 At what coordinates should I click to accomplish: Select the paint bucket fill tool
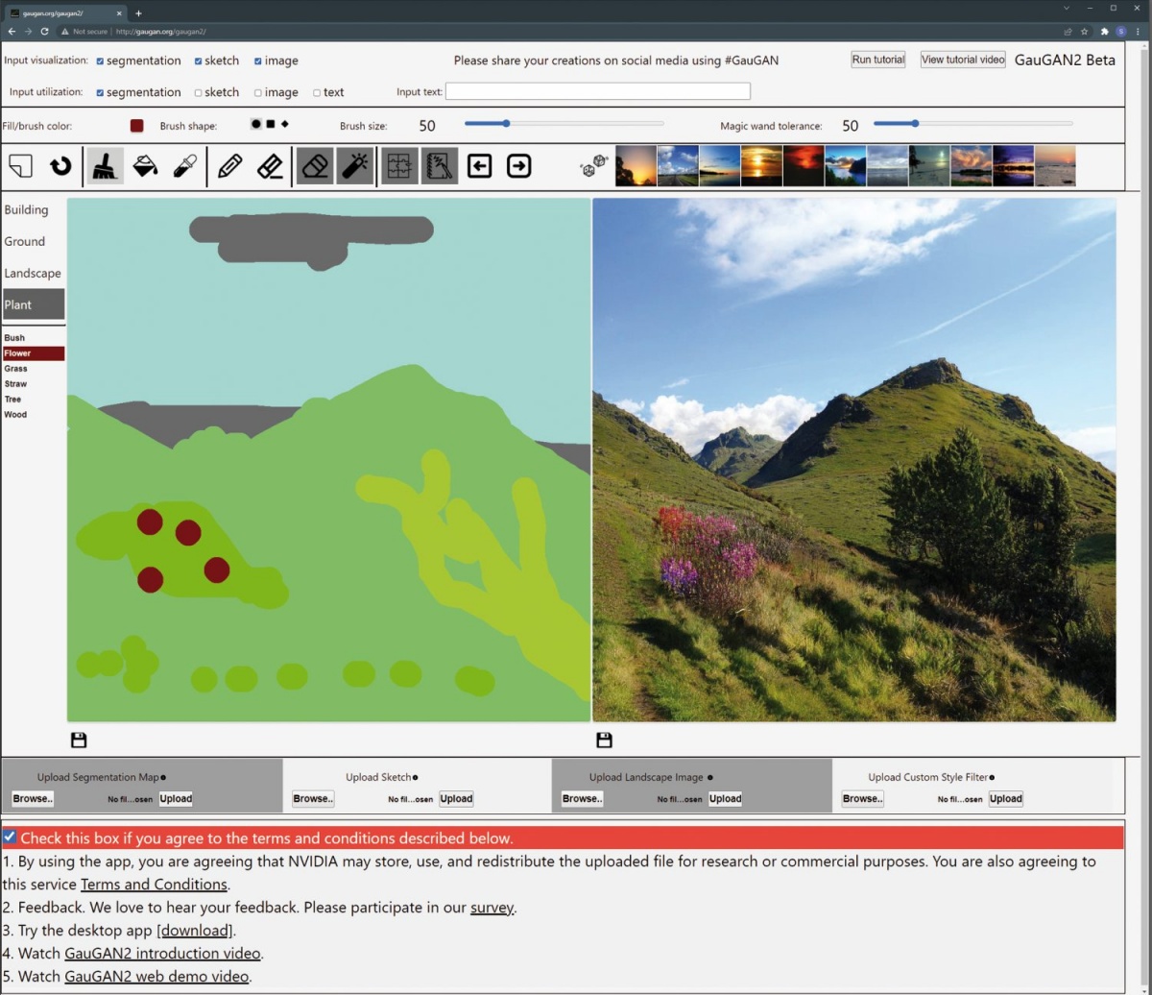pos(145,166)
